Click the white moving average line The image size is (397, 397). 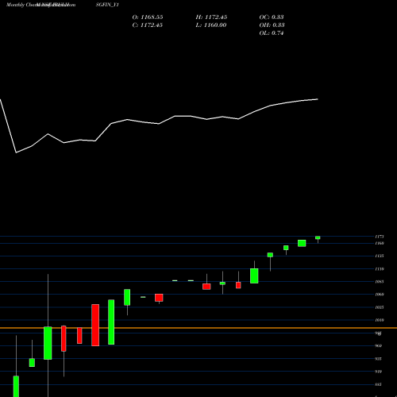coord(159,124)
